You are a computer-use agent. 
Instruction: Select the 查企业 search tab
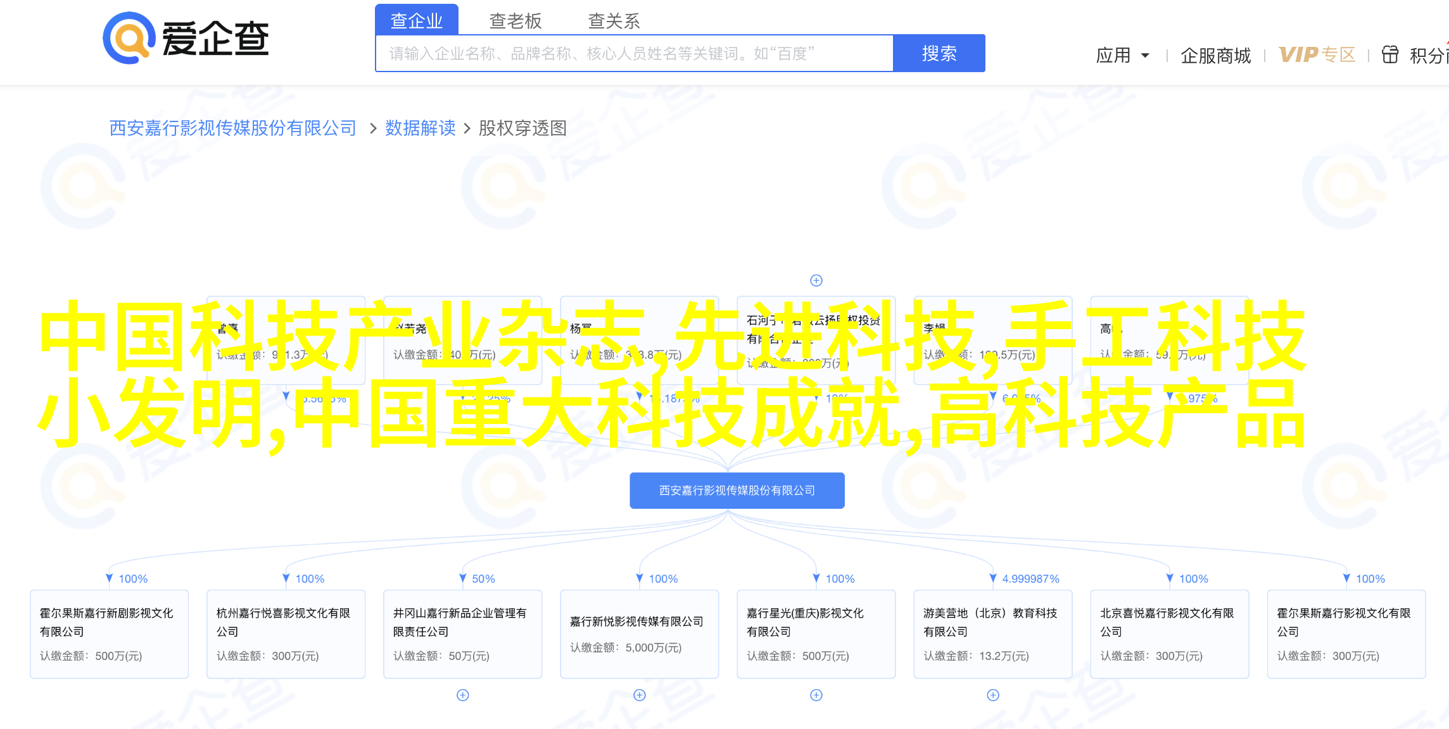point(417,20)
